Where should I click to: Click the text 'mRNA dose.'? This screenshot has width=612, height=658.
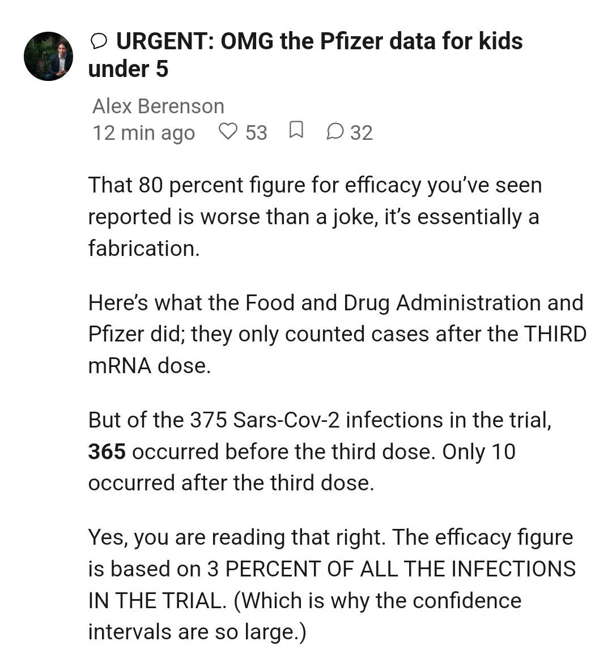(x=150, y=366)
